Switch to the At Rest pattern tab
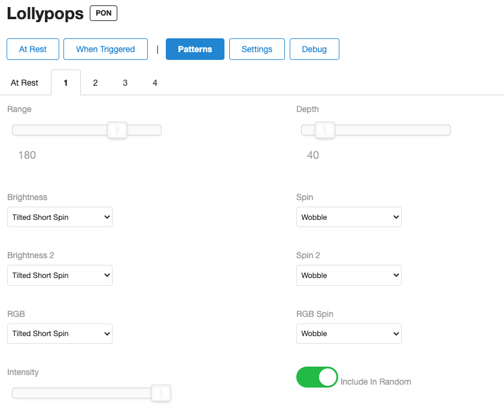The height and width of the screenshot is (411, 504). point(25,83)
